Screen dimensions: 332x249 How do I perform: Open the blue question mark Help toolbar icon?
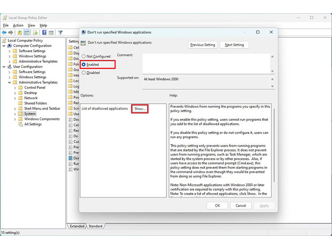[44, 33]
